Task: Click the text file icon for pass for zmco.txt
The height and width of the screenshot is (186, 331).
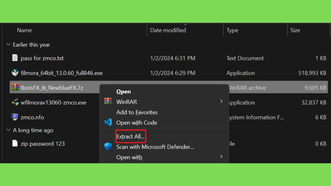Action: [15, 58]
